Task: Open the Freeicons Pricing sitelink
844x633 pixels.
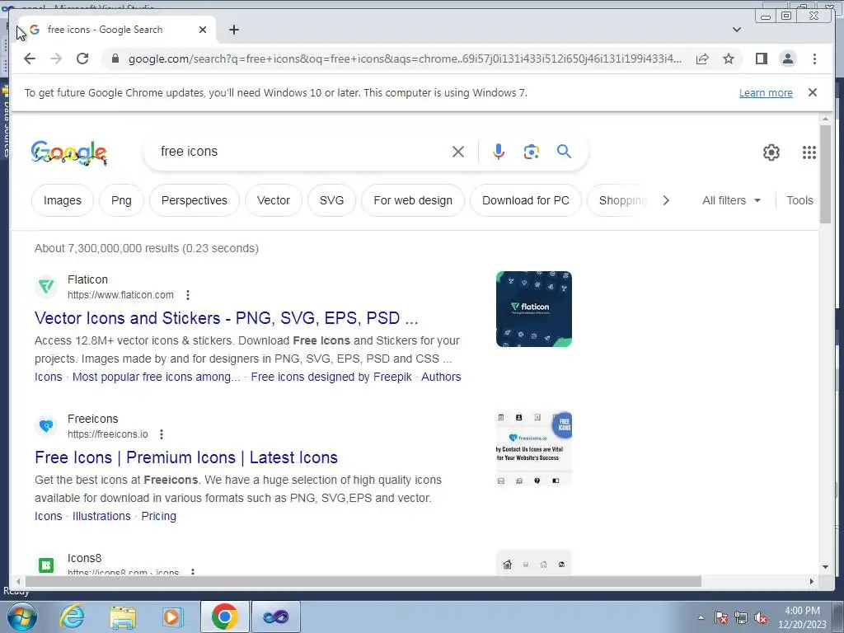Action: (x=159, y=516)
